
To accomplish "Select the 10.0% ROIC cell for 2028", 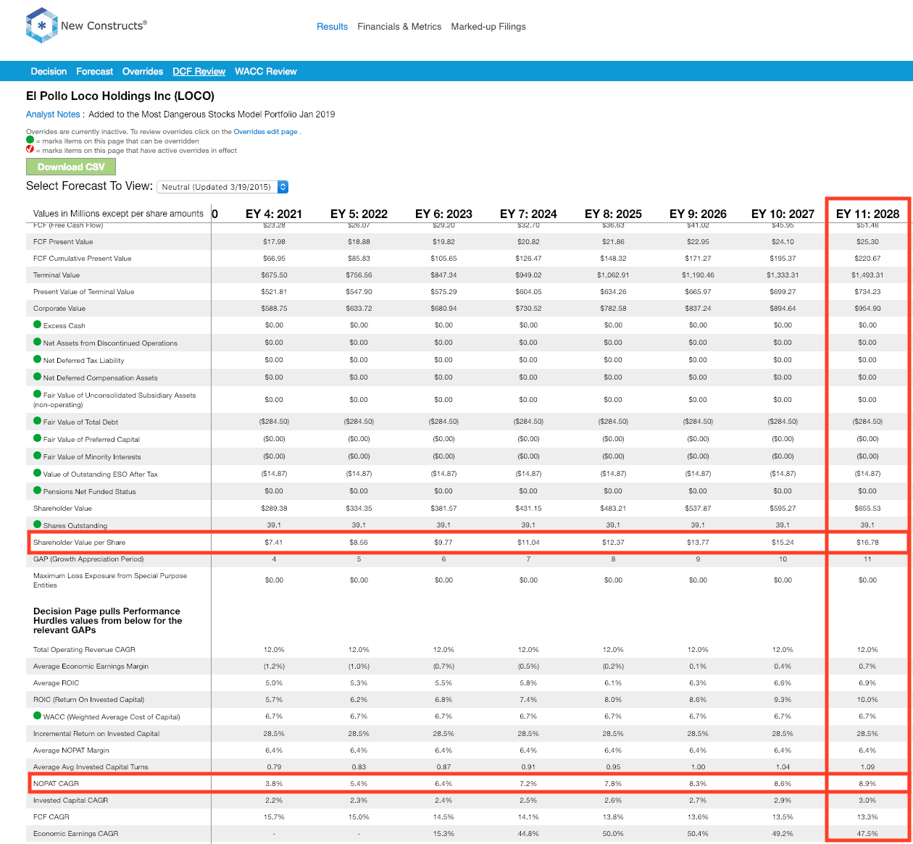I will click(x=867, y=700).
